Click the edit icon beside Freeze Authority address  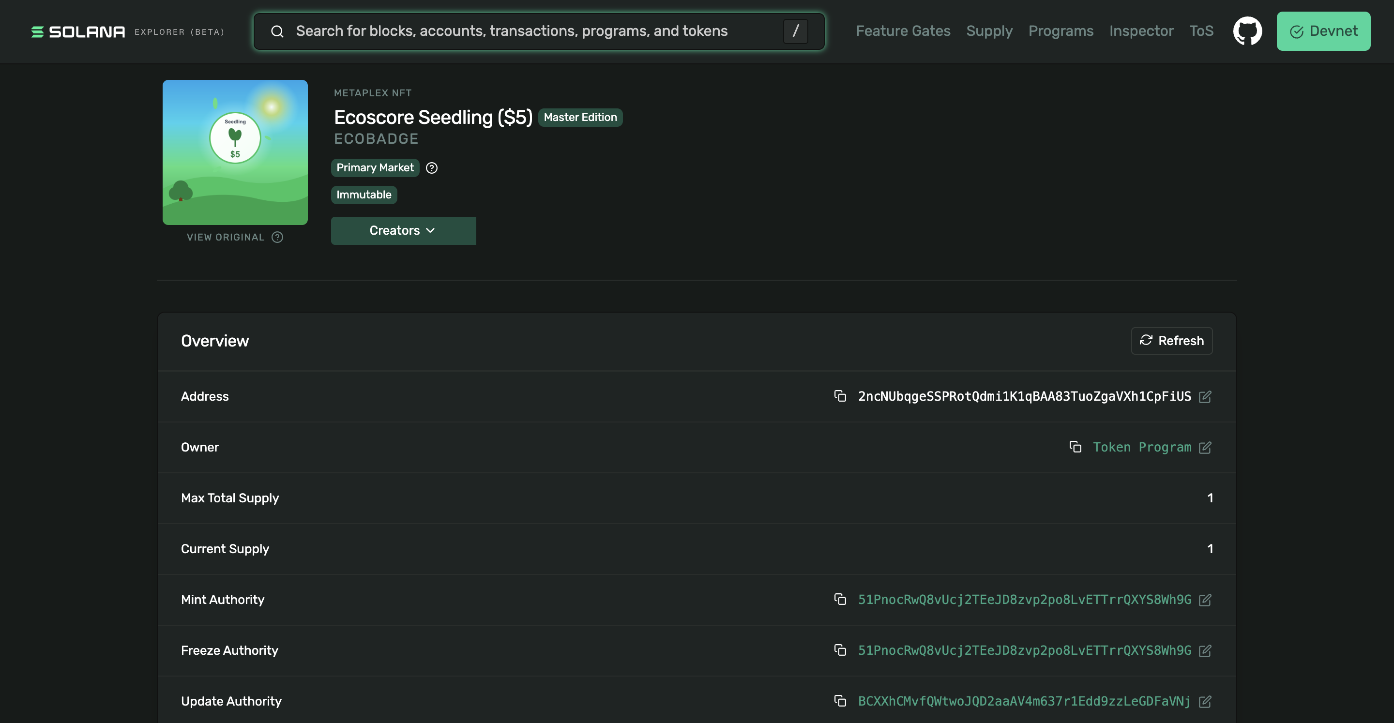tap(1205, 650)
